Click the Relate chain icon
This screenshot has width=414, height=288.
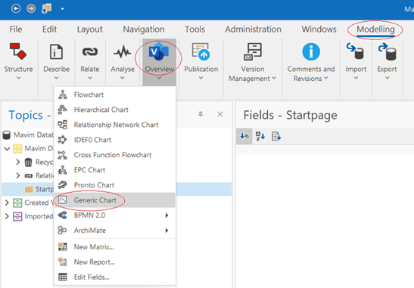coord(90,51)
